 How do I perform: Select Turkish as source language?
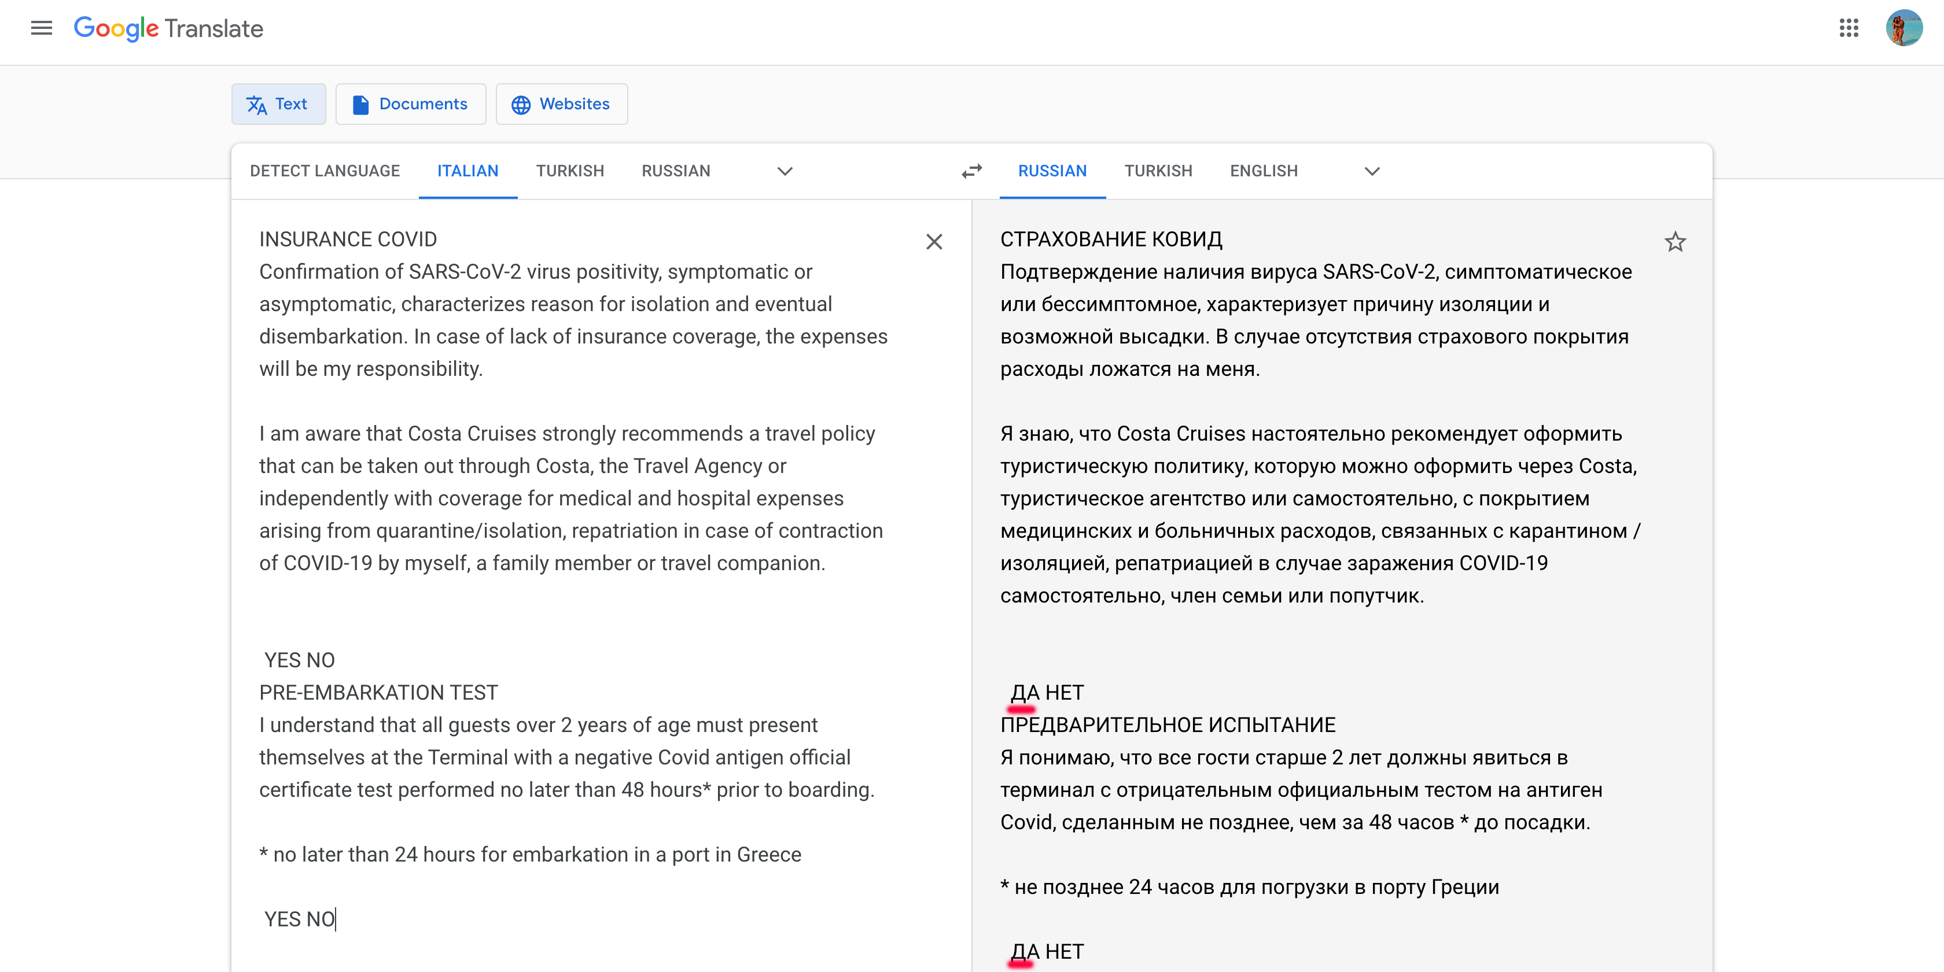pos(570,171)
